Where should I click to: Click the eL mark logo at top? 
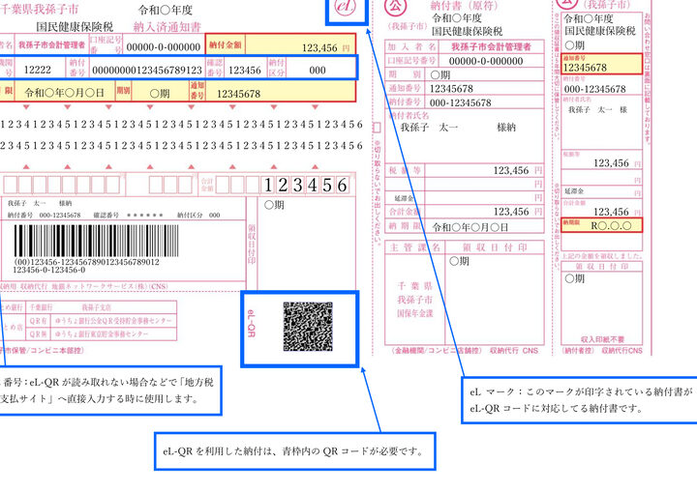346,6
